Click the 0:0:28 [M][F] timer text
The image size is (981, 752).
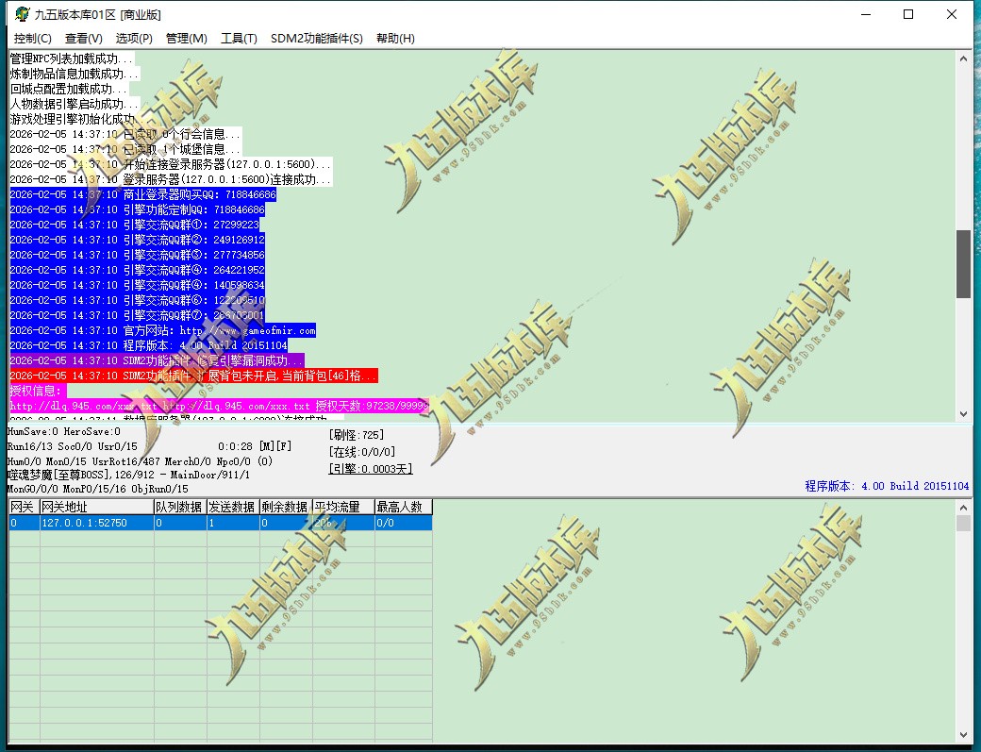pyautogui.click(x=255, y=446)
